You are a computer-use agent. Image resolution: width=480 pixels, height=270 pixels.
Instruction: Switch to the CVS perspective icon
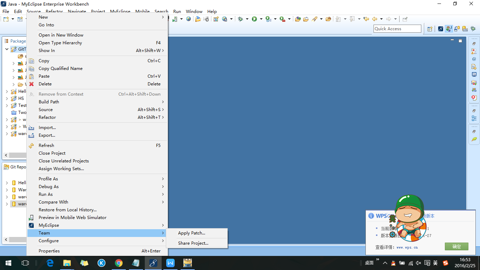pos(465,29)
